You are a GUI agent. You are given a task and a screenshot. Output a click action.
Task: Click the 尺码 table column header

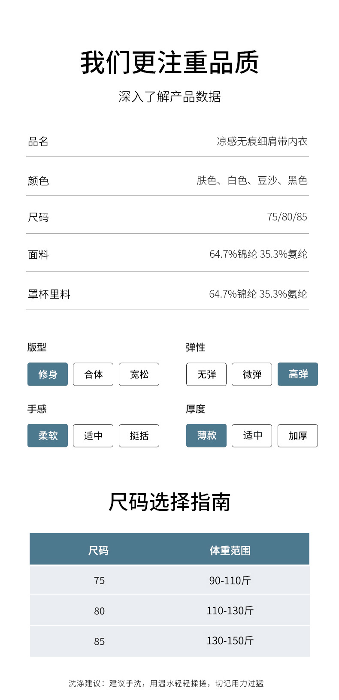[x=99, y=550]
